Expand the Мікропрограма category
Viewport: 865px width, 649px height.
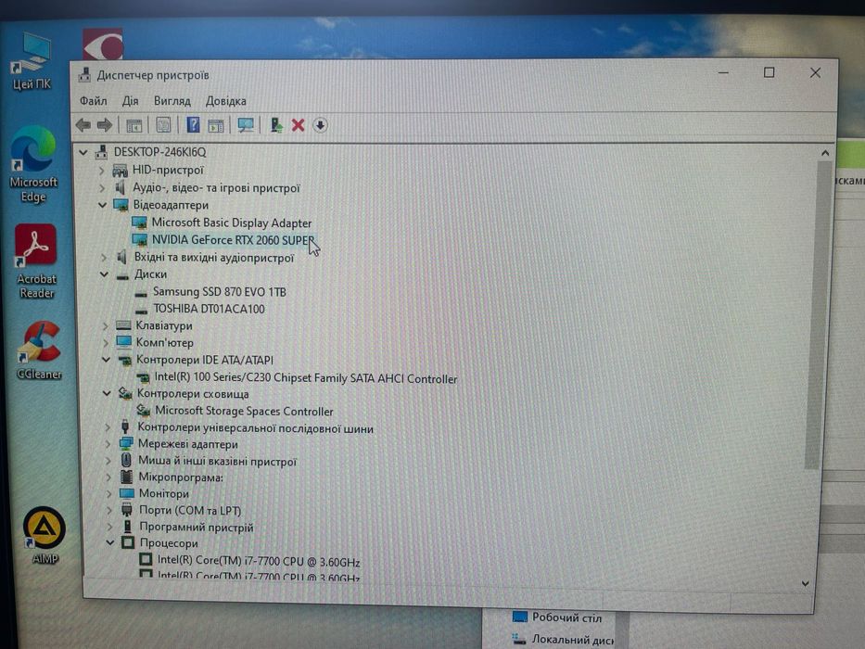pos(108,477)
